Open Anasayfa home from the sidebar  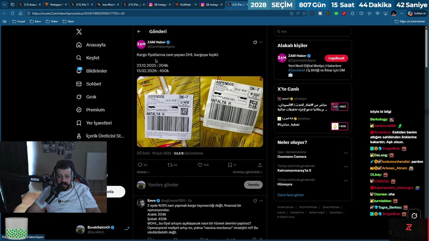pyautogui.click(x=91, y=45)
